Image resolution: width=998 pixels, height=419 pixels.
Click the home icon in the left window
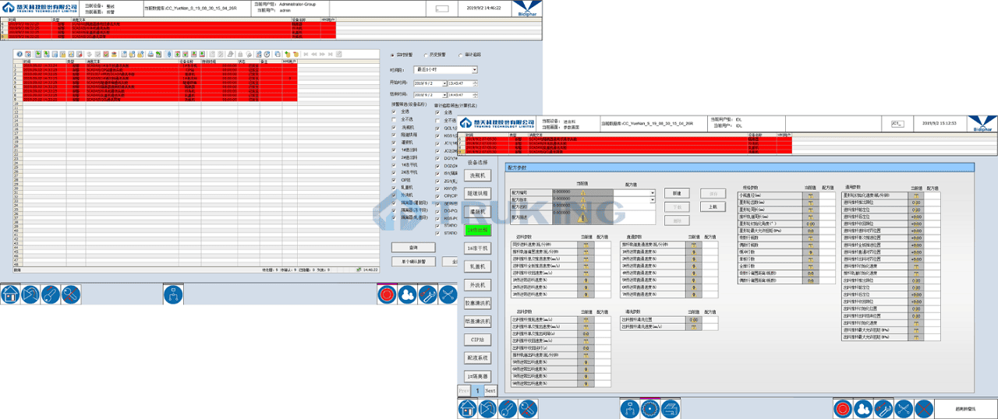[x=11, y=294]
